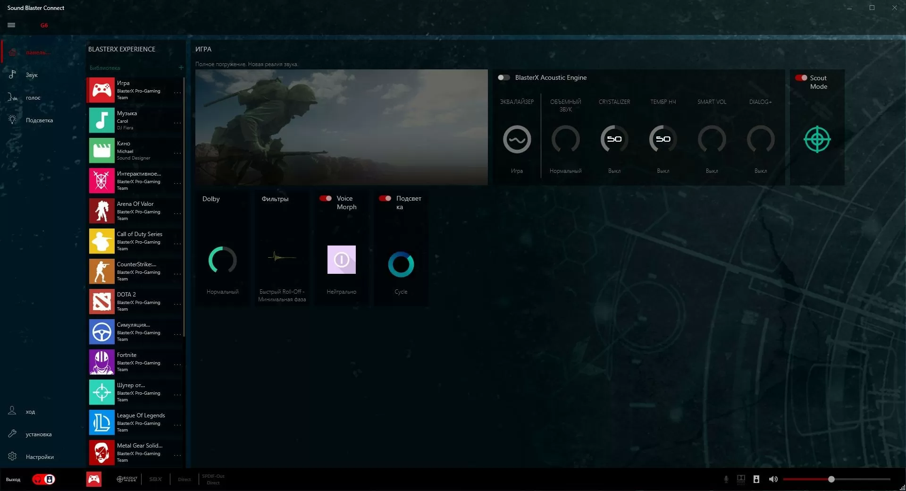The height and width of the screenshot is (491, 906).
Task: Click SBX indicator in bottom bar
Action: click(x=155, y=479)
